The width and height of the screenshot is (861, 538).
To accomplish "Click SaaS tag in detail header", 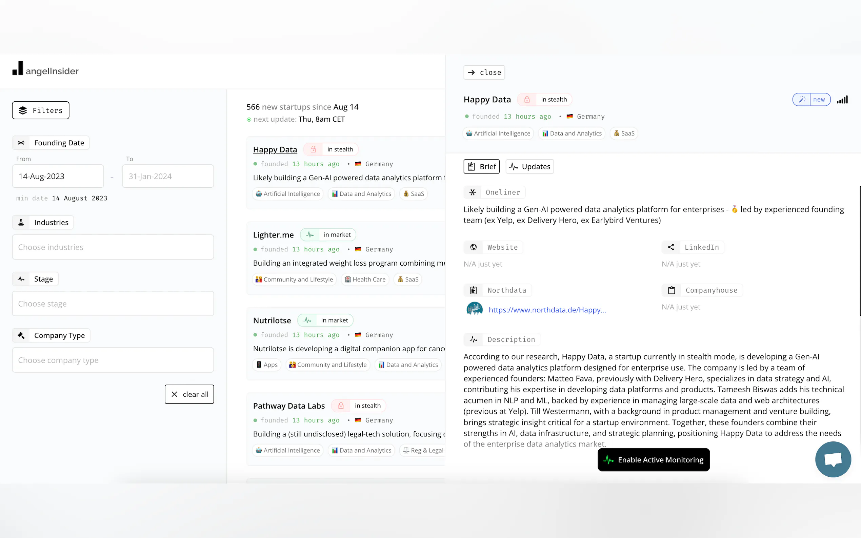I will 624,133.
